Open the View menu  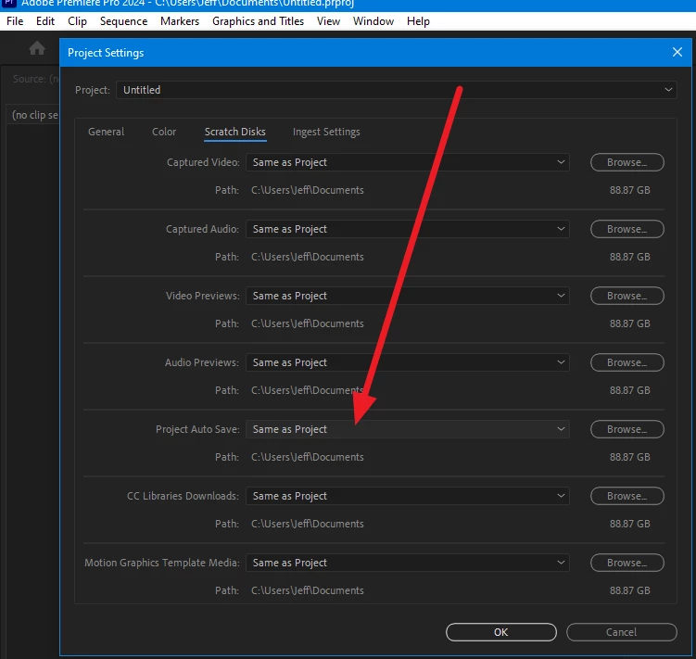coord(328,21)
